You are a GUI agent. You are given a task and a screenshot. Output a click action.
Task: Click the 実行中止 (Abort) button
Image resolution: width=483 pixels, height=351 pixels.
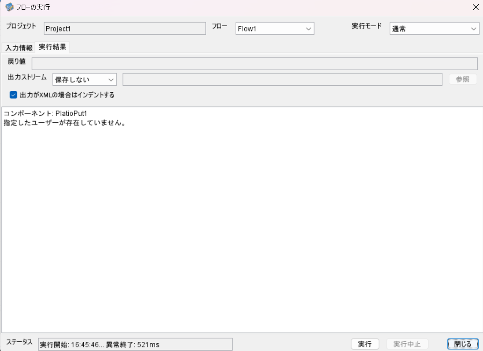pyautogui.click(x=407, y=344)
